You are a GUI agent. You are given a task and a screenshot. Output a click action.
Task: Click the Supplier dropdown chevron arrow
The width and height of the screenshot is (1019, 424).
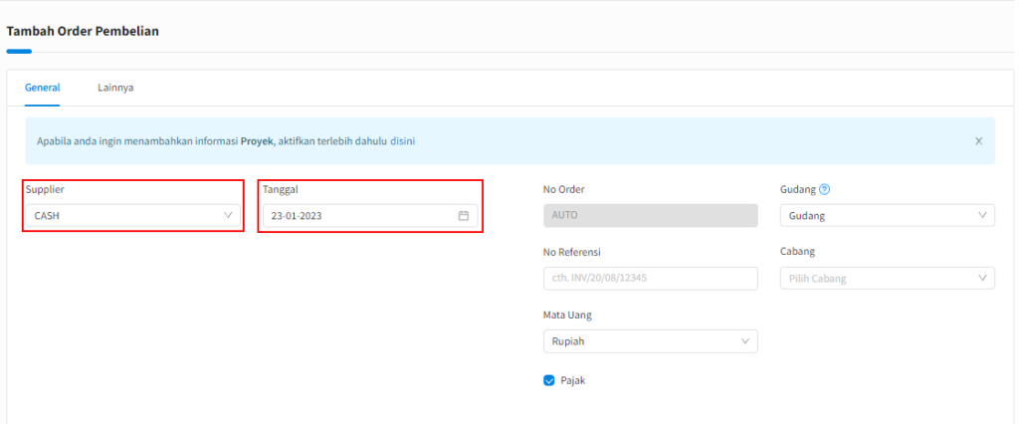[228, 215]
